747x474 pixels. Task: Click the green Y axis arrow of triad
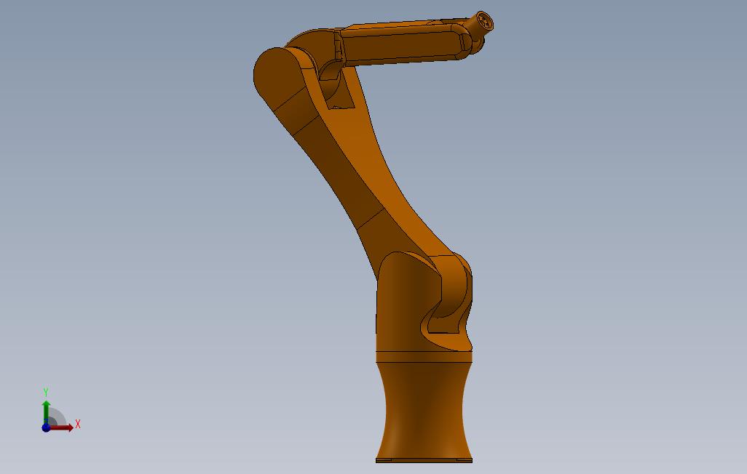[x=46, y=412]
